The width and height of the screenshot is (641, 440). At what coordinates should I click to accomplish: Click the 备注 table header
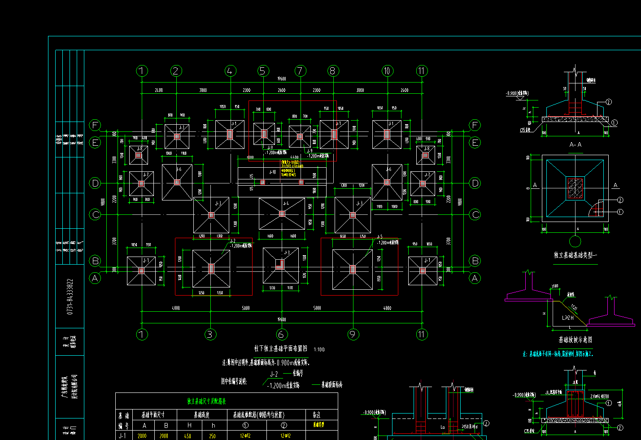pyautogui.click(x=316, y=415)
